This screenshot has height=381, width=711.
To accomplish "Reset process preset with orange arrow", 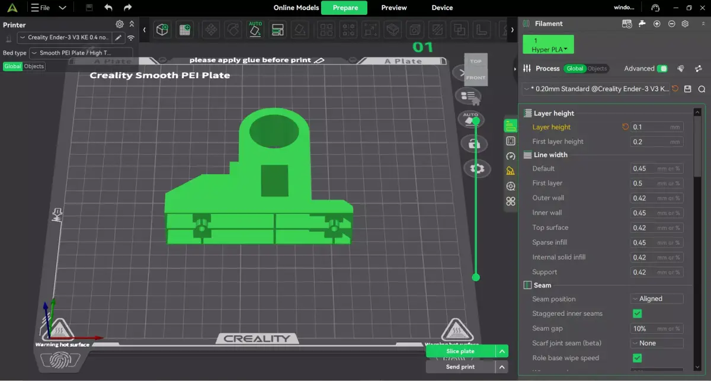I will (675, 89).
